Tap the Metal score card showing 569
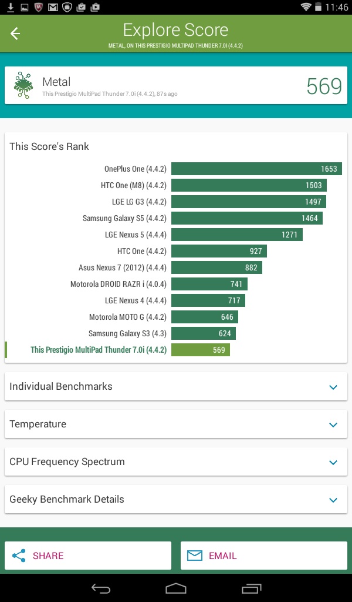352x602 pixels. click(x=176, y=86)
